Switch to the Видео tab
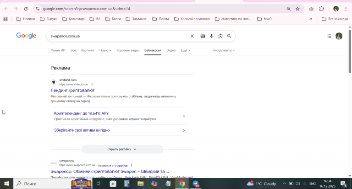Viewport: 352px width, 189px height. pyautogui.click(x=171, y=50)
